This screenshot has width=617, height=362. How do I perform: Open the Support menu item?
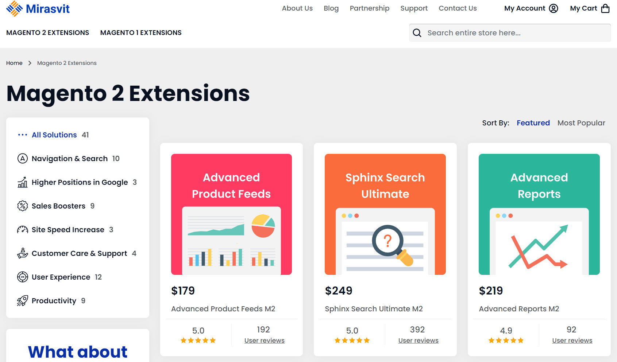click(x=414, y=8)
